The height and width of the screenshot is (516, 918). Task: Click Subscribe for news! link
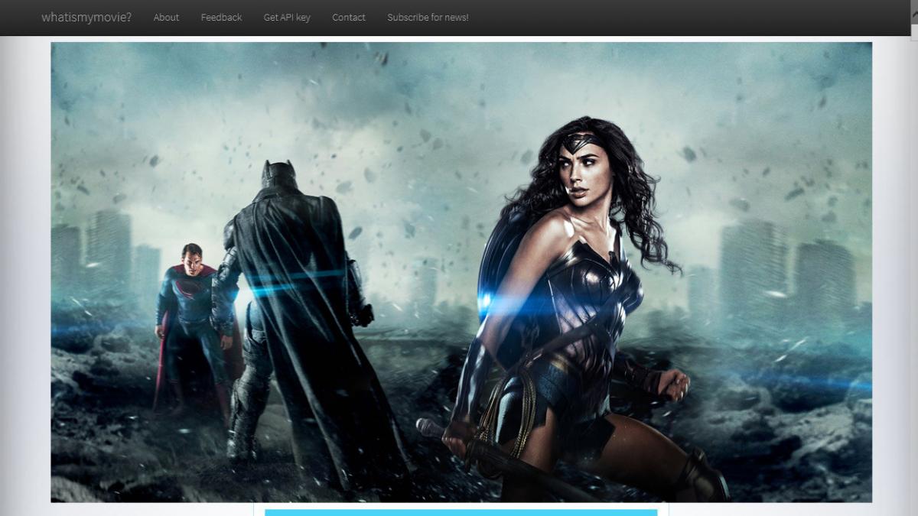point(428,18)
